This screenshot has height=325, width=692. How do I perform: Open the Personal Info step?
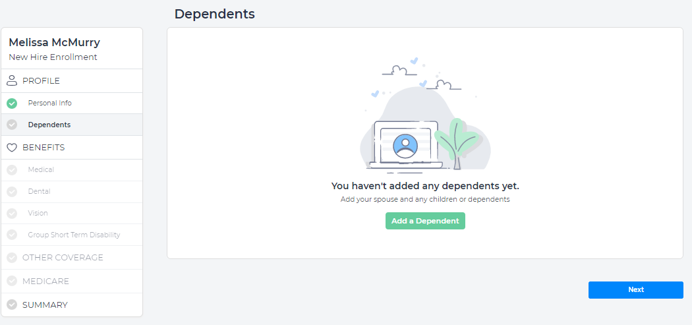coord(50,103)
